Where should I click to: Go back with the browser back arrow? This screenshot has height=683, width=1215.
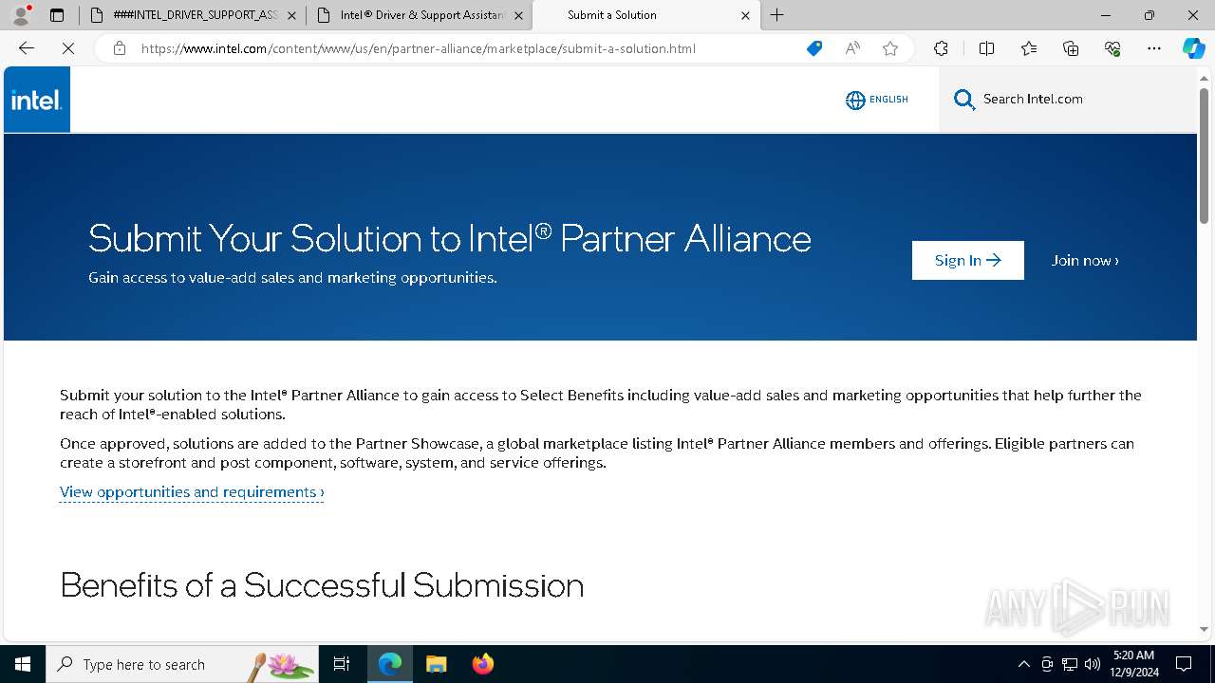click(27, 48)
